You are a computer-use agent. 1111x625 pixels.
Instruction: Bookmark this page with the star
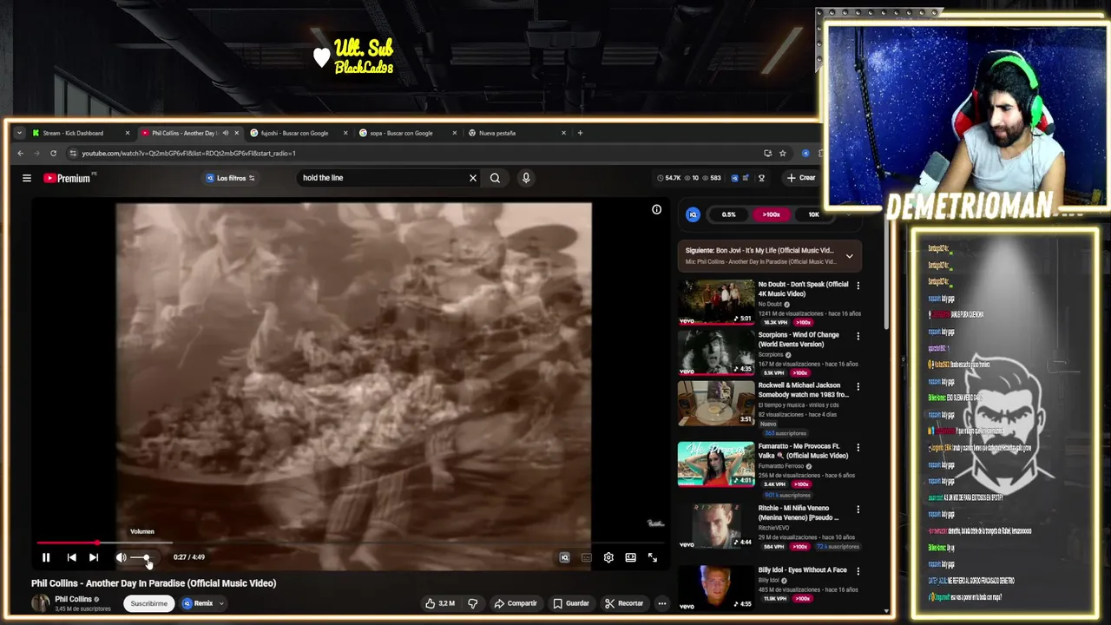(782, 154)
